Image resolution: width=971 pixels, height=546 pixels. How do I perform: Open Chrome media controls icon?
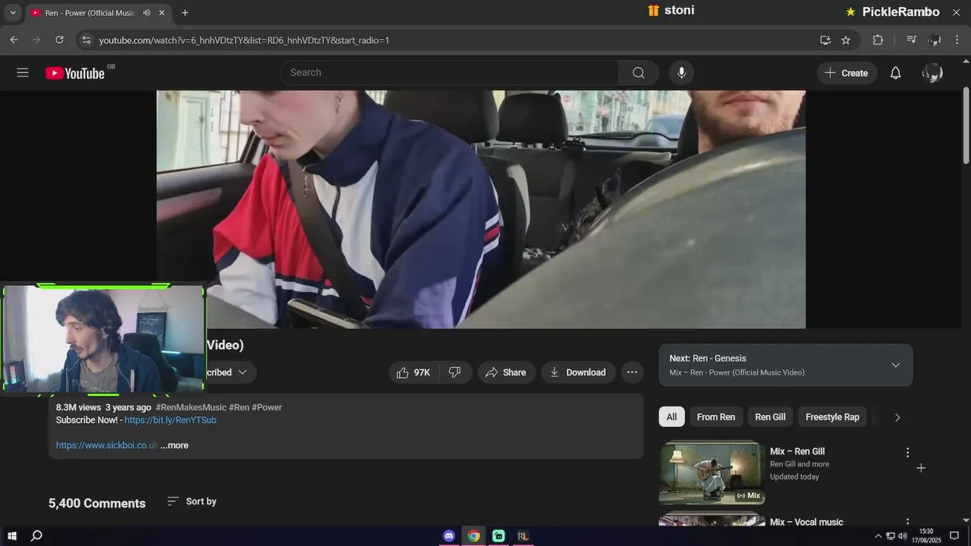912,40
